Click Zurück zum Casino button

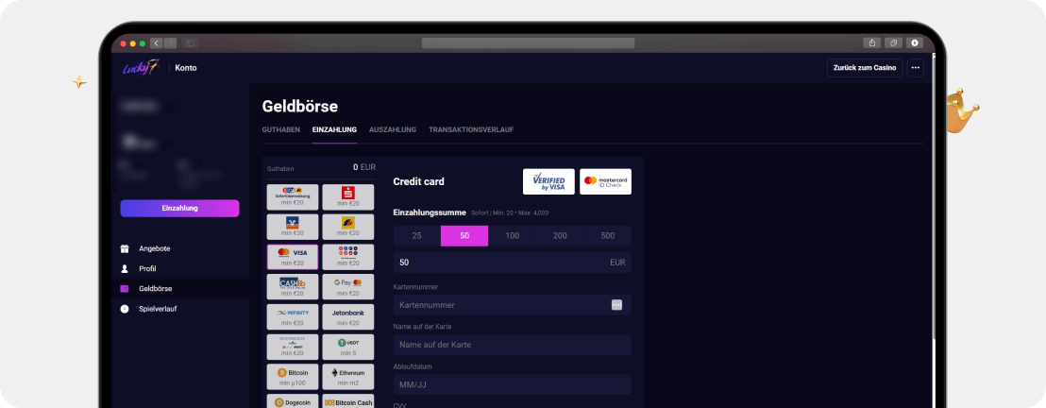[865, 68]
